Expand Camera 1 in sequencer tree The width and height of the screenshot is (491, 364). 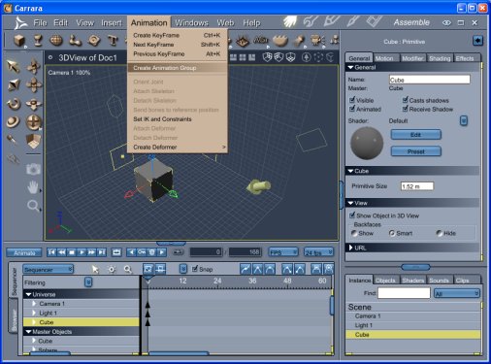[x=34, y=304]
